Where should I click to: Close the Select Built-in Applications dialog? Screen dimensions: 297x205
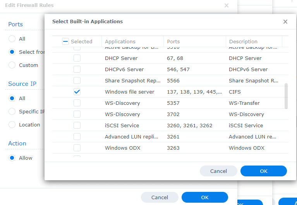tap(285, 22)
